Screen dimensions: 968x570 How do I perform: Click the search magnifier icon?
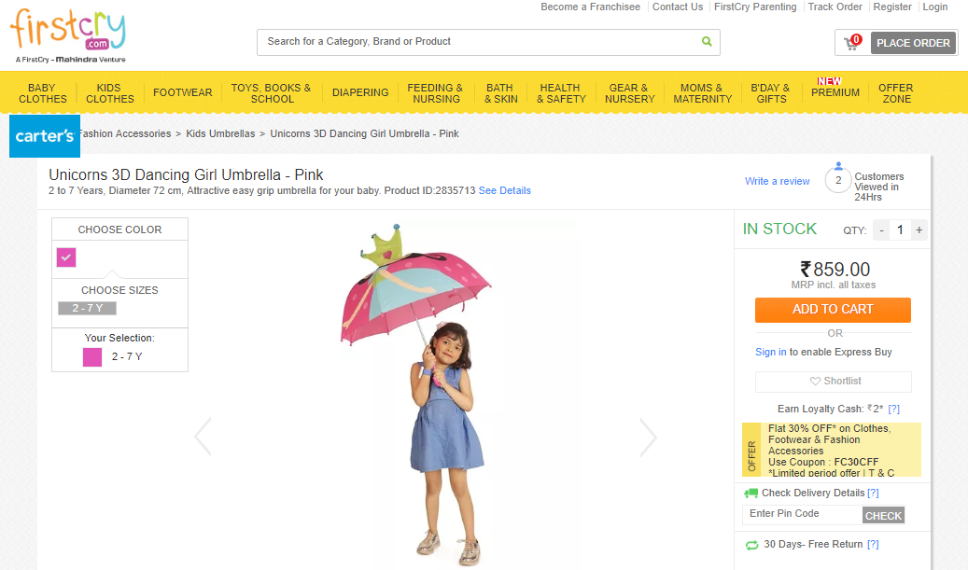707,42
